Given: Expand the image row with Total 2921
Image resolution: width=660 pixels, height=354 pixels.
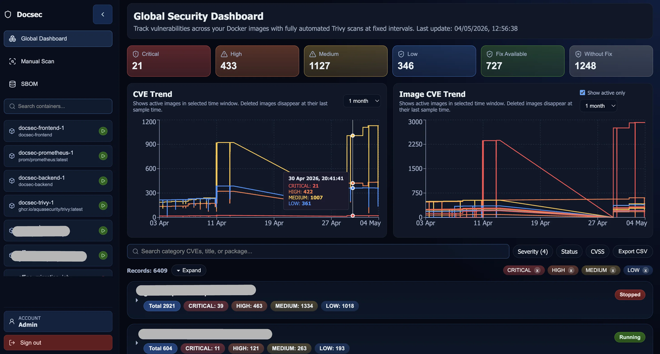Looking at the screenshot, I should pos(137,300).
